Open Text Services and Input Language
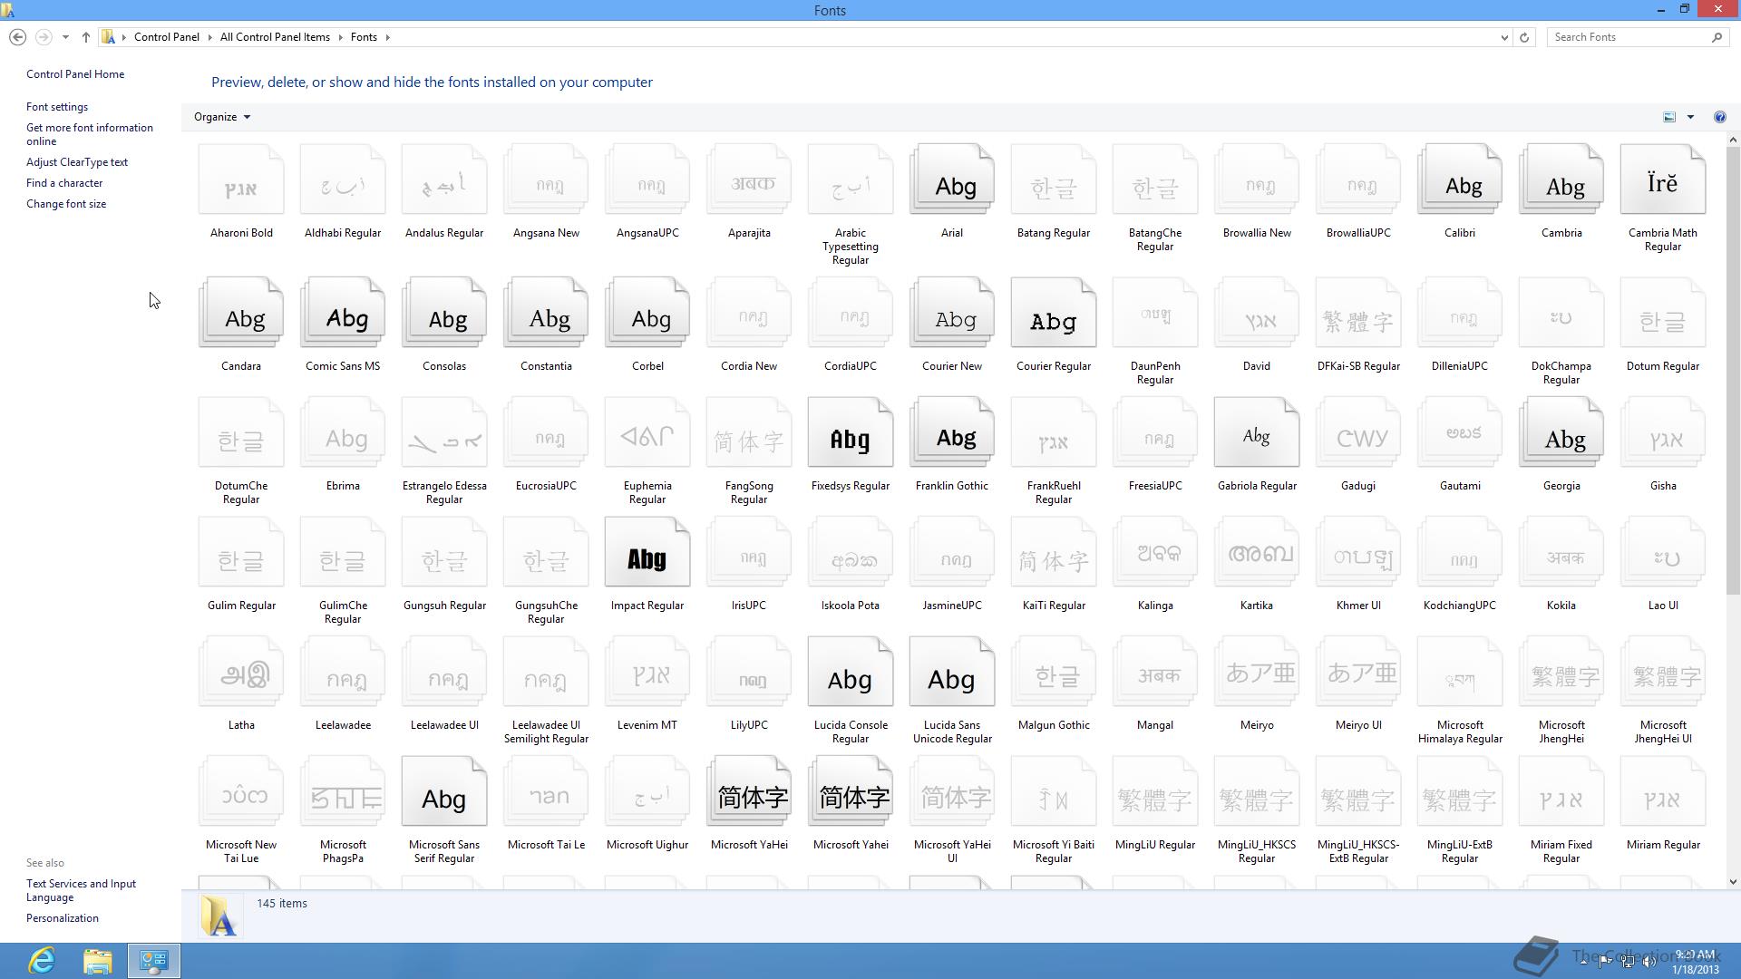Screen dimensions: 1741x979 (x=81, y=890)
